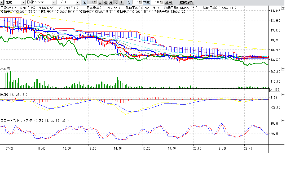Select the 分 (minute) timeframe button
308x171 pixels.
point(116,2)
